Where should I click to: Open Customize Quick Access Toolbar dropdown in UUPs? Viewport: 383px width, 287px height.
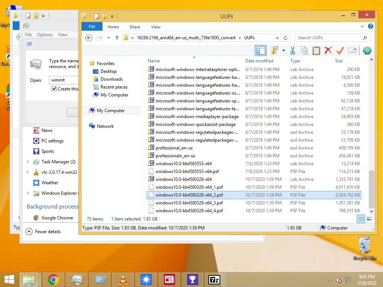112,16
